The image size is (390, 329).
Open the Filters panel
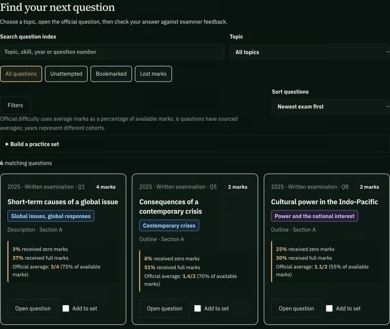point(15,105)
